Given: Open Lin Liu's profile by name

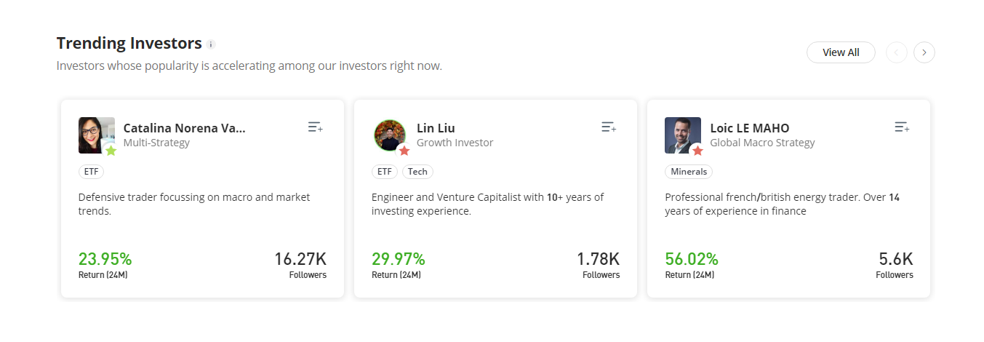Looking at the screenshot, I should pyautogui.click(x=436, y=128).
